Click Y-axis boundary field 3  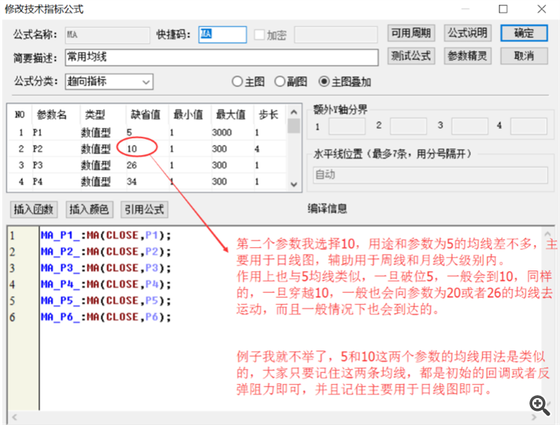470,126
